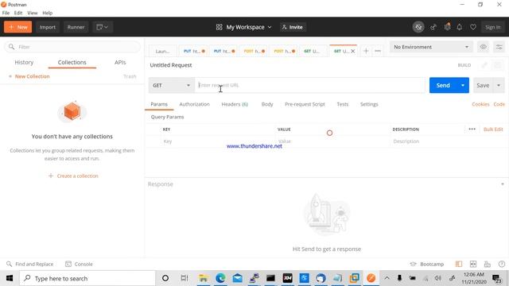Collapse the Response panel arrow
The width and height of the screenshot is (509, 286).
(502, 184)
